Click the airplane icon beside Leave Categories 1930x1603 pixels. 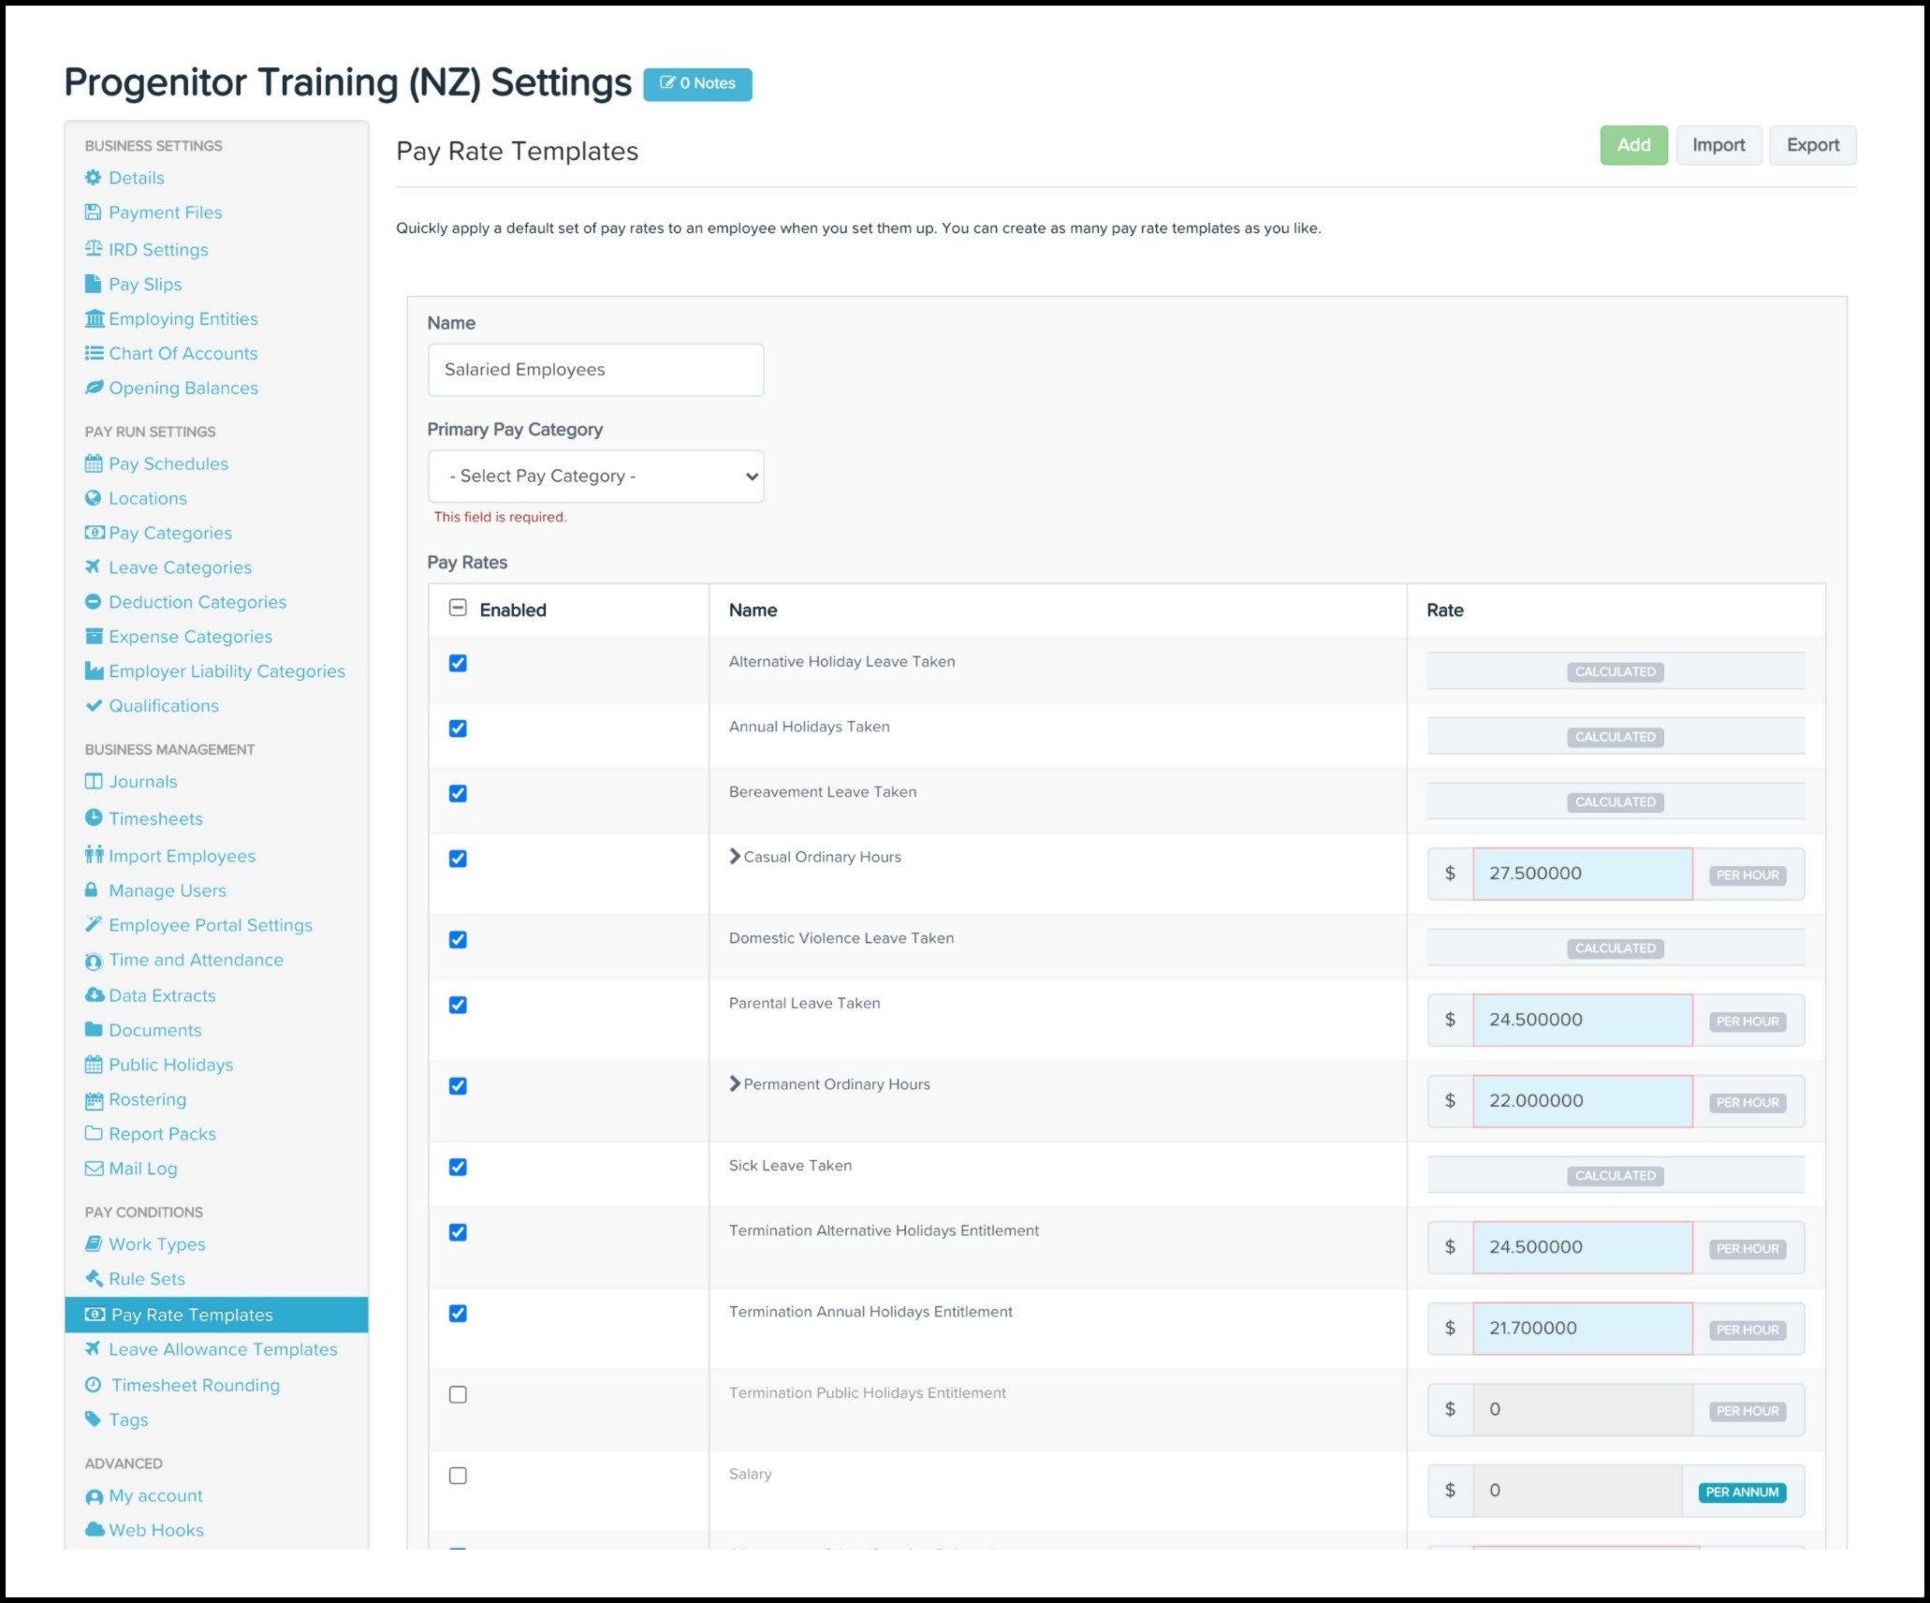tap(93, 567)
